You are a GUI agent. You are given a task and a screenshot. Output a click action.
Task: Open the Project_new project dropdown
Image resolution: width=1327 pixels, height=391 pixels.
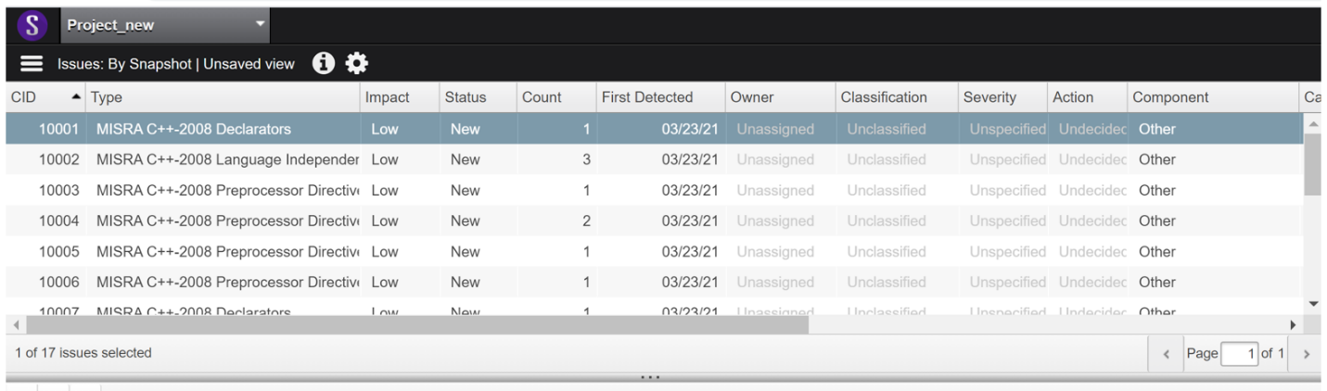pos(166,25)
